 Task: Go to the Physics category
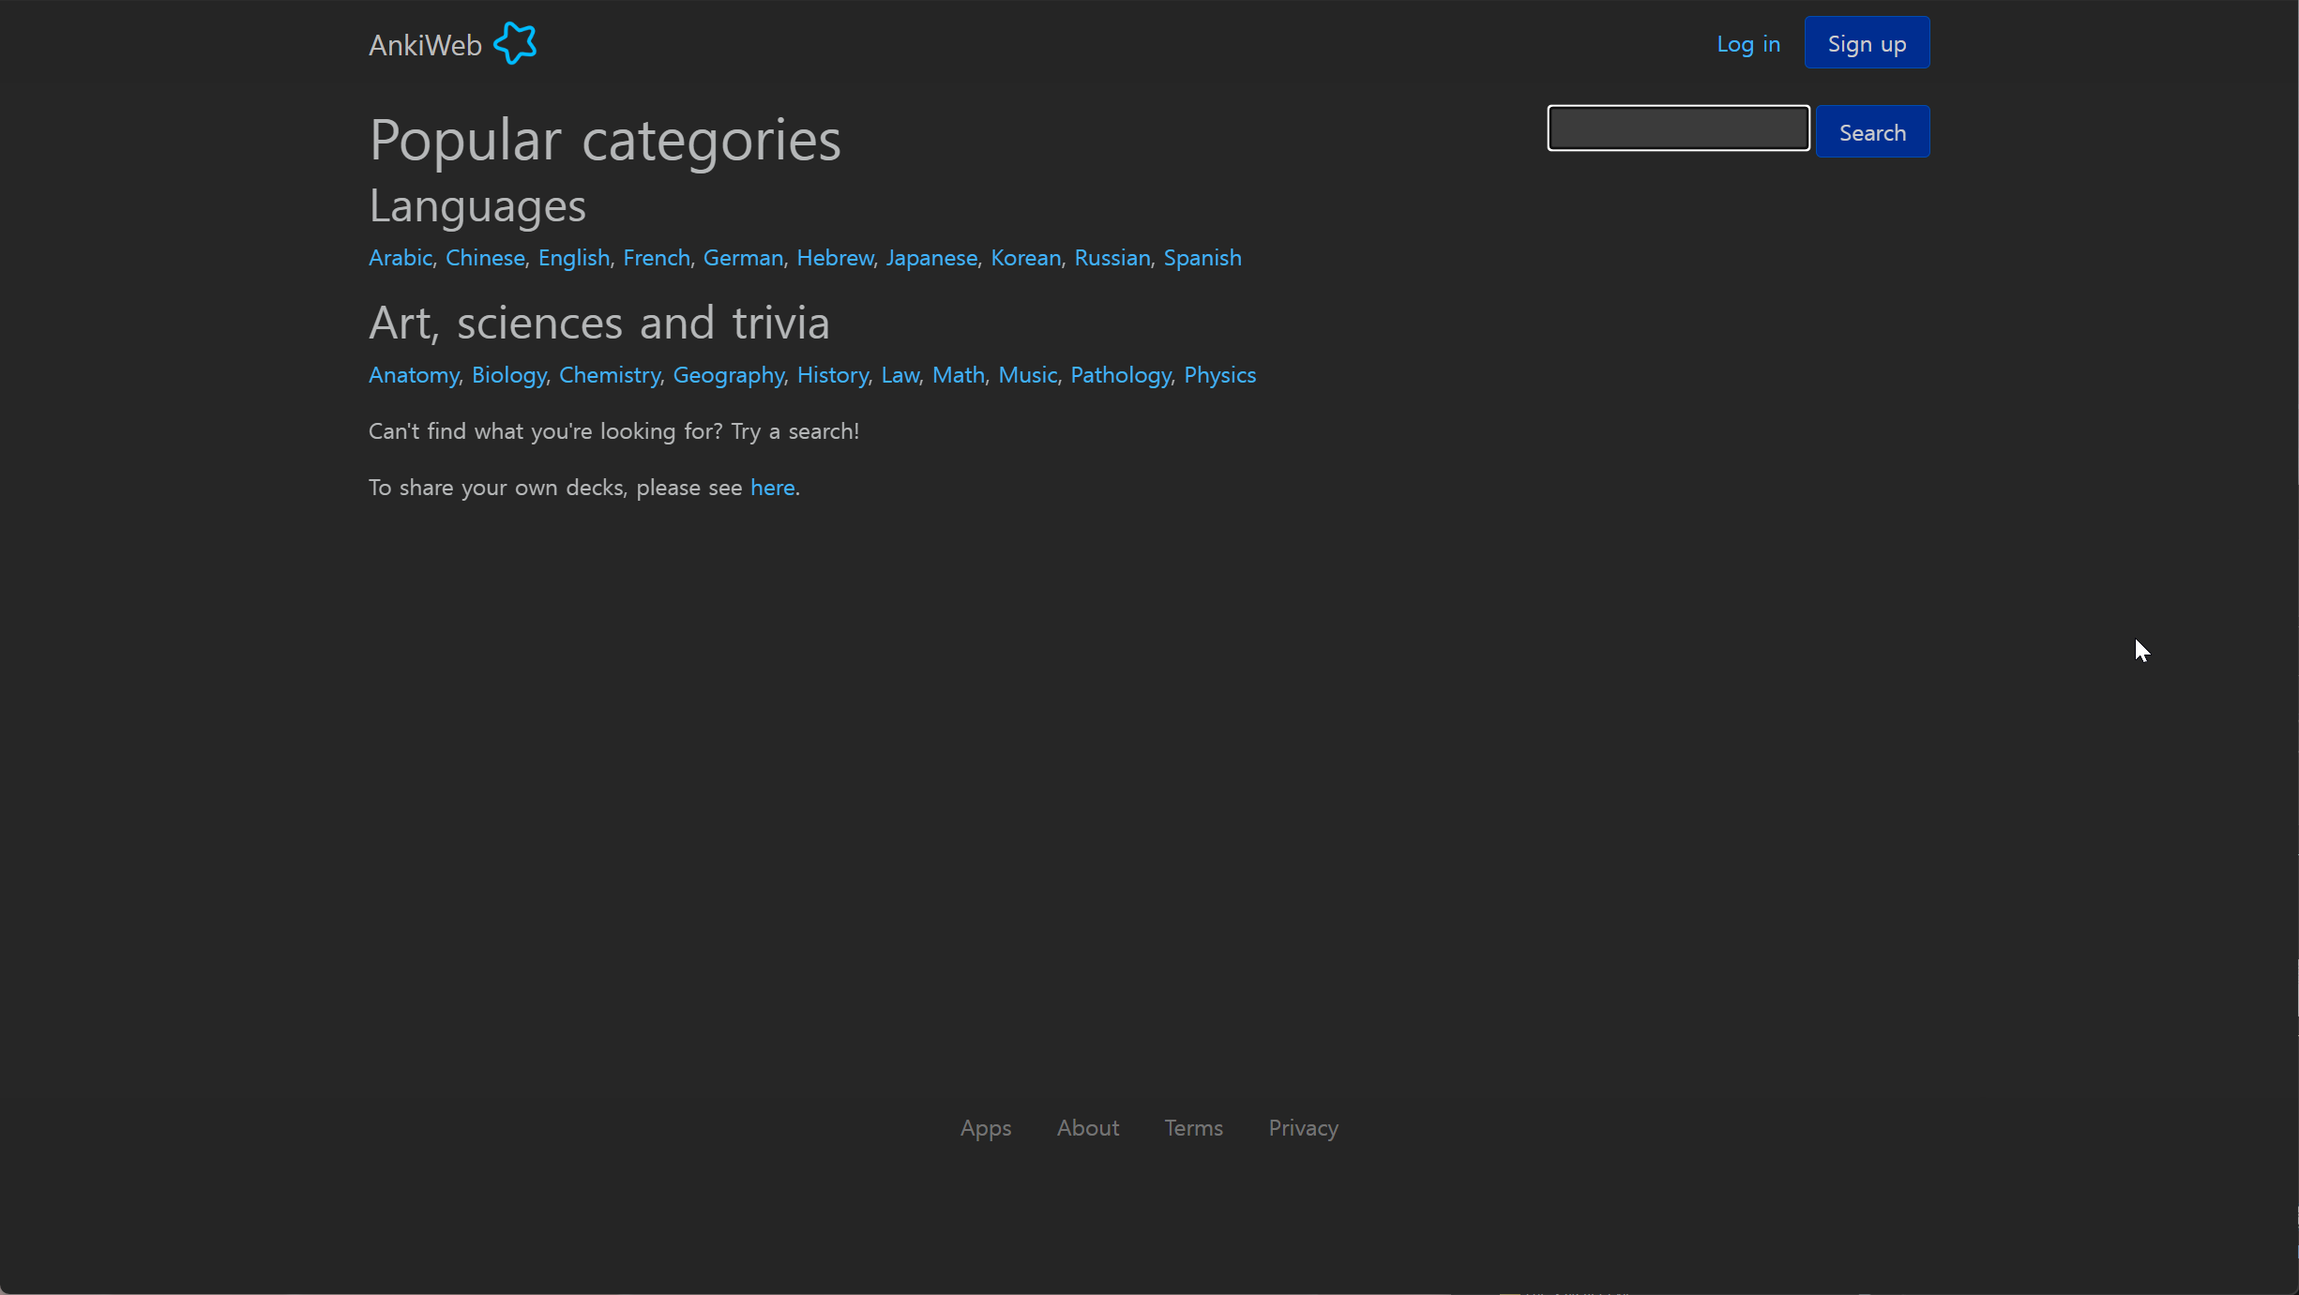pos(1219,375)
